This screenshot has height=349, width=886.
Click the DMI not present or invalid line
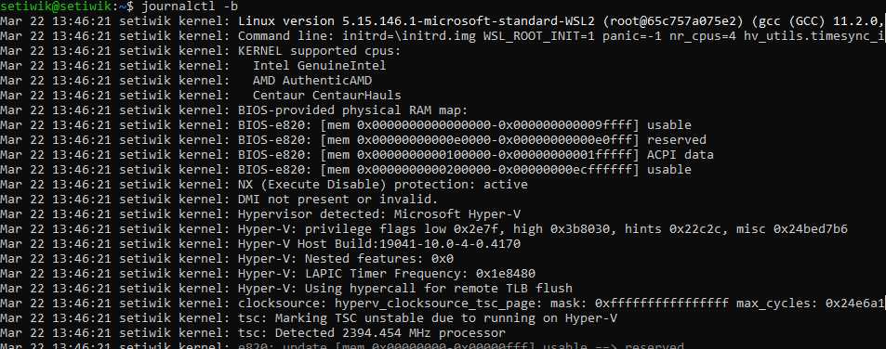(218, 199)
